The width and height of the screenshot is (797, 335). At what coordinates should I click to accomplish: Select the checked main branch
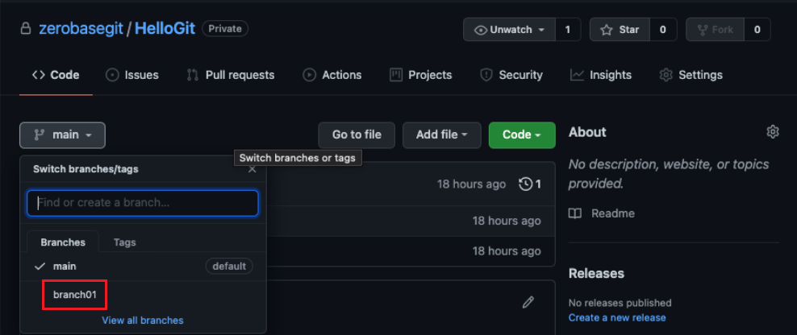click(x=65, y=266)
